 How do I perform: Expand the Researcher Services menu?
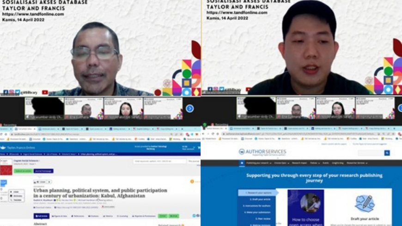(357, 163)
